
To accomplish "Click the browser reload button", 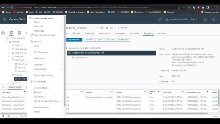I will [12, 8].
